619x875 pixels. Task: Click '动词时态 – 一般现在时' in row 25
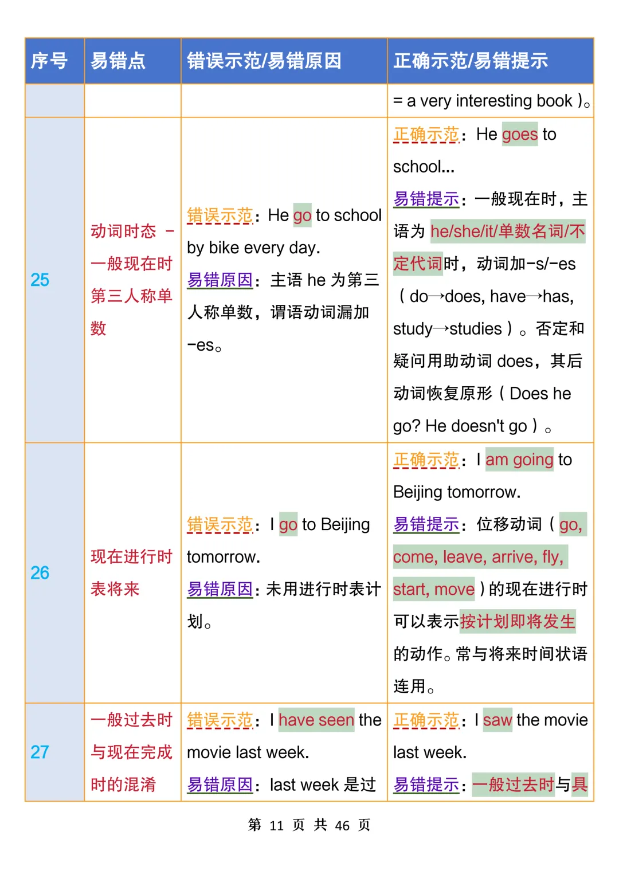click(132, 248)
